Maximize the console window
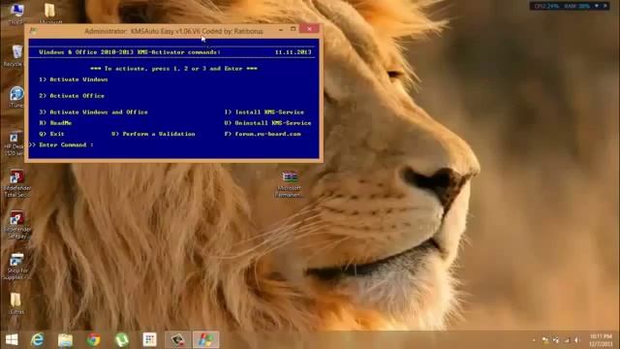This screenshot has height=349, width=620. pyautogui.click(x=293, y=29)
